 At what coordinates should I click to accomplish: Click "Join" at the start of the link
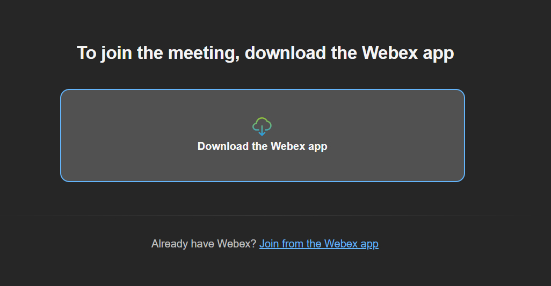(x=269, y=244)
